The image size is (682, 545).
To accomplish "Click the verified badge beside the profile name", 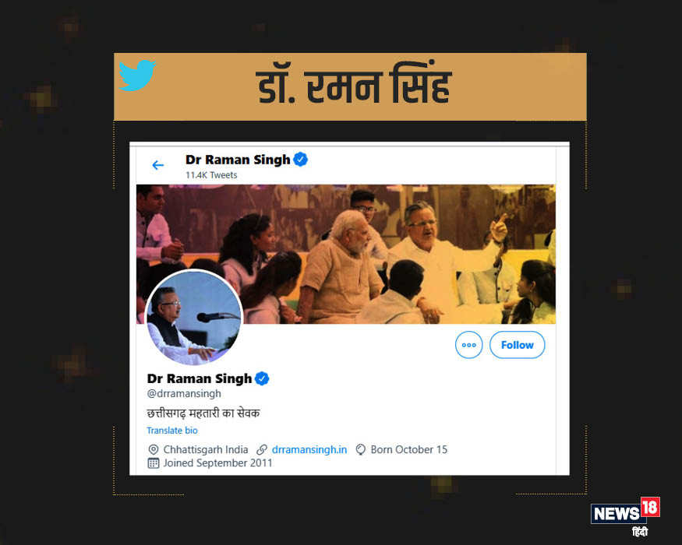I will pos(262,378).
